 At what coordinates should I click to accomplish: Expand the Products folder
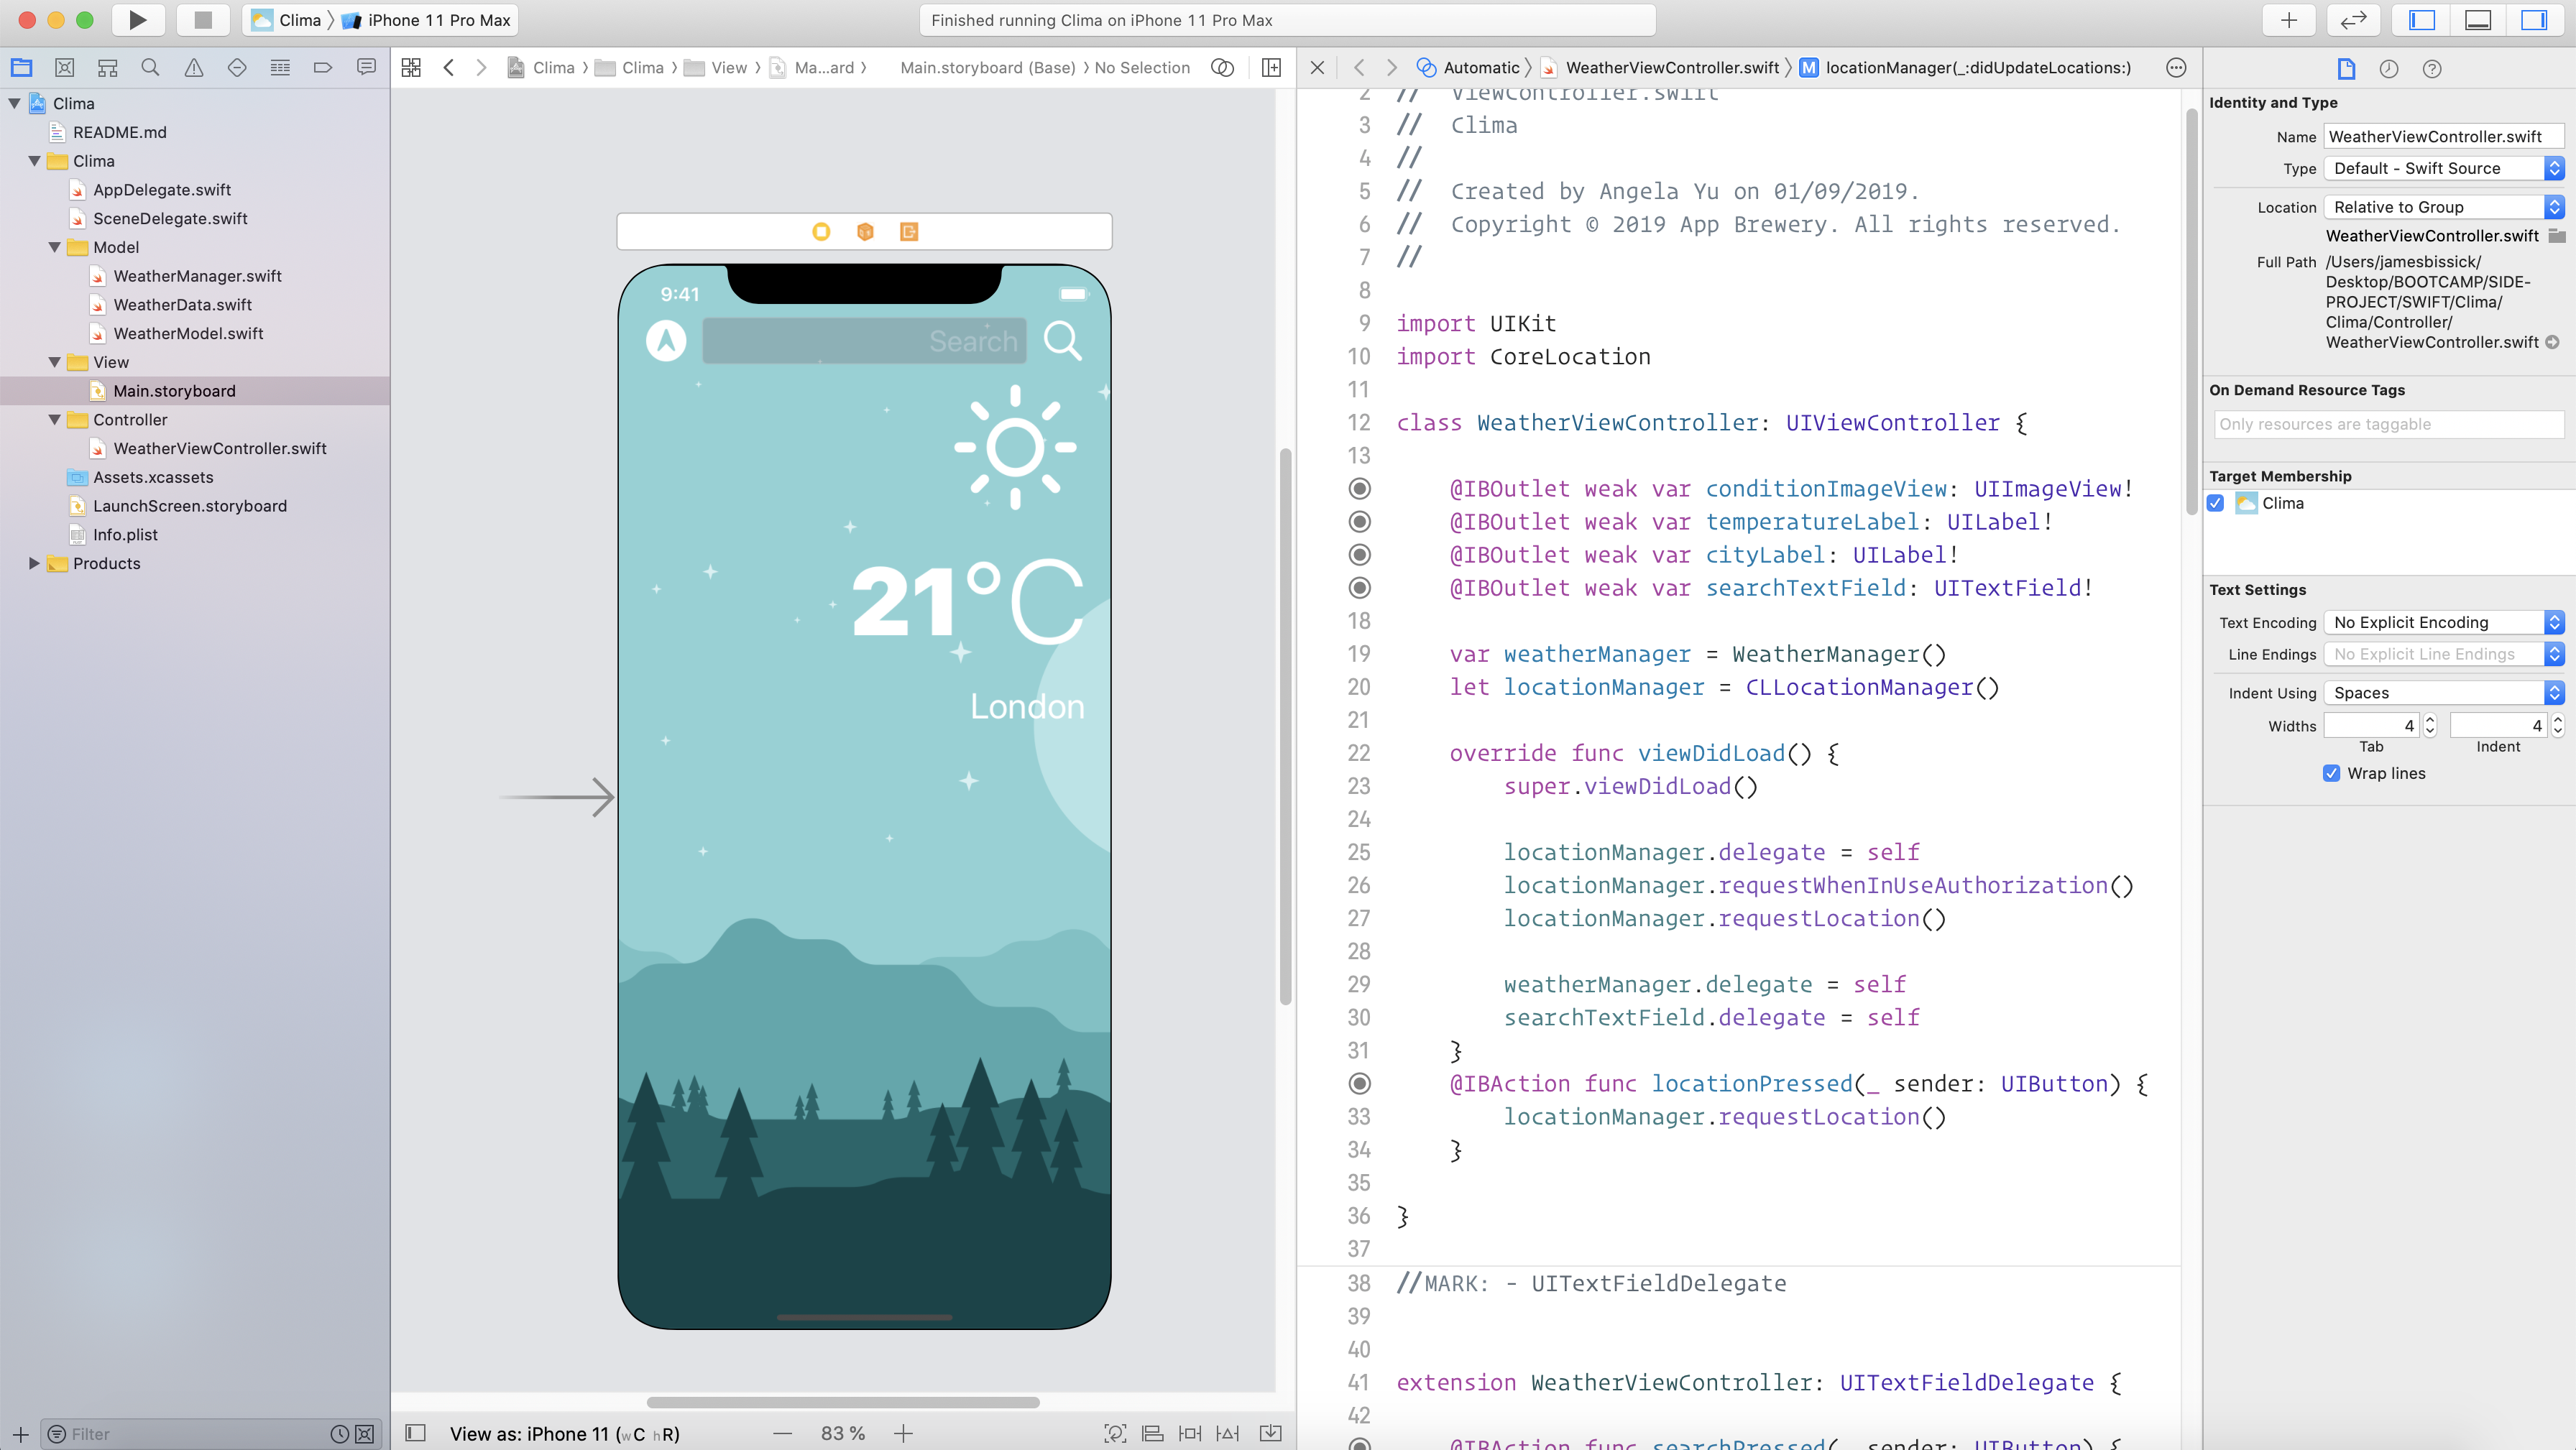tap(35, 563)
